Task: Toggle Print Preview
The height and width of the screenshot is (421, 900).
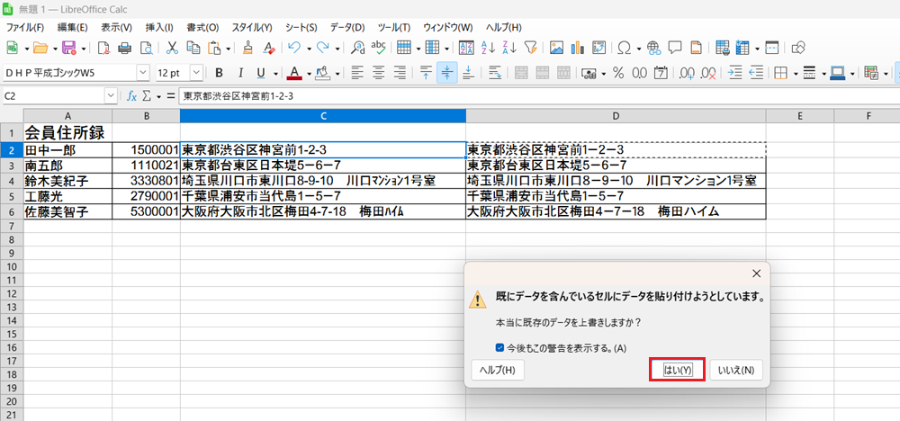Action: 146,48
